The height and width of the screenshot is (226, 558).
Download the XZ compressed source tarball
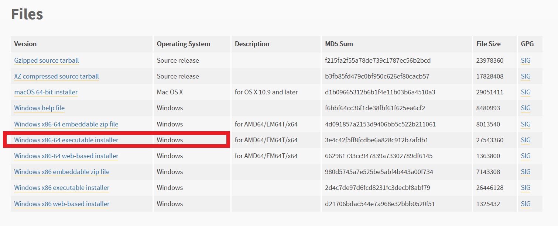click(x=56, y=76)
